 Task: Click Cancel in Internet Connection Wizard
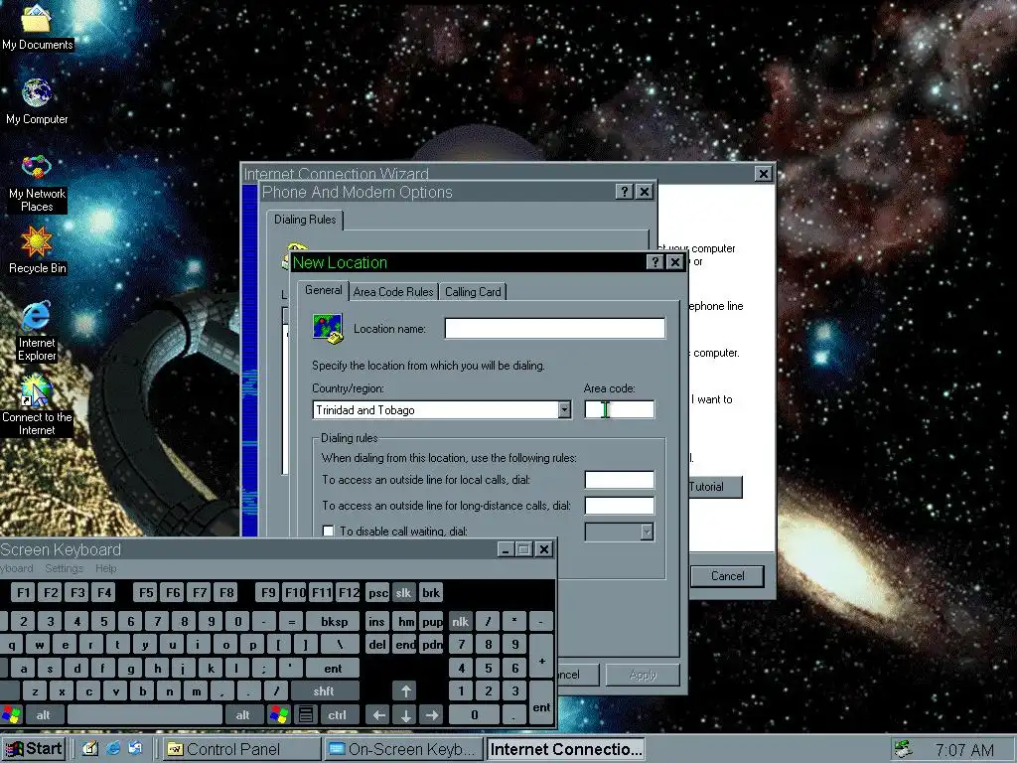pos(727,575)
